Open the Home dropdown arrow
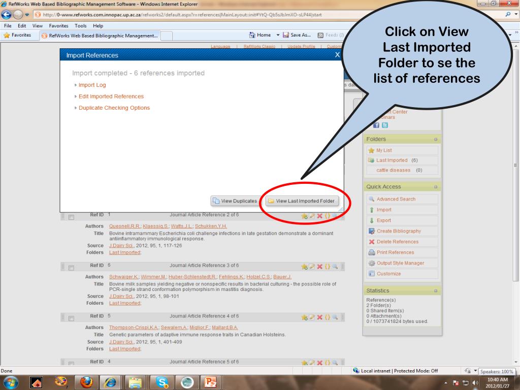The image size is (520, 390). (x=278, y=35)
